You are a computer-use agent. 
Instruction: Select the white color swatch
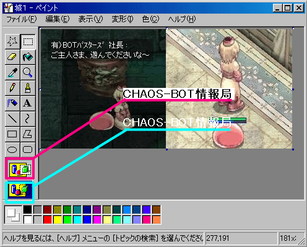click(28, 220)
